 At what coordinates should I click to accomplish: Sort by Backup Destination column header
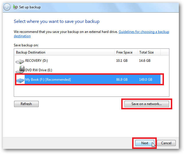(x=64, y=52)
